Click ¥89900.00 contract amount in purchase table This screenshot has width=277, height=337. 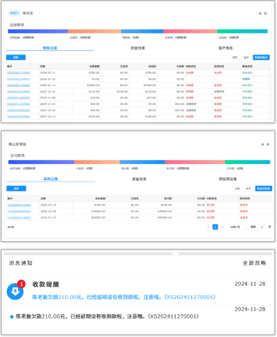click(98, 218)
